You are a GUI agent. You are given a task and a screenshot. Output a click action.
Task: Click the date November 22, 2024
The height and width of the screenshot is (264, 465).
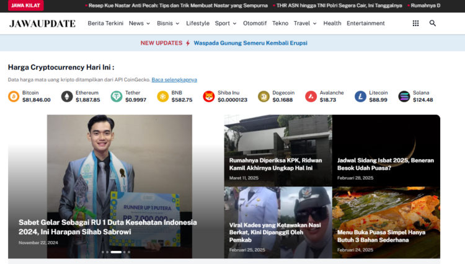click(38, 243)
